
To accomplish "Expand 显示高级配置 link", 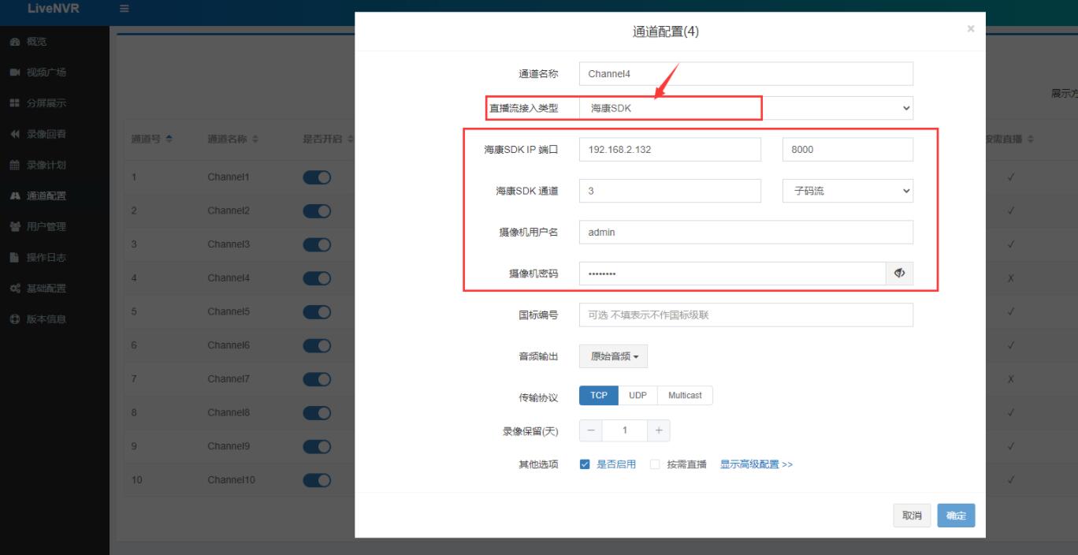I will pos(756,464).
